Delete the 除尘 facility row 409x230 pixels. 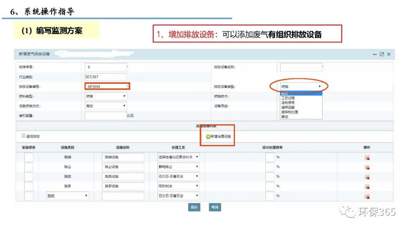[367, 167]
